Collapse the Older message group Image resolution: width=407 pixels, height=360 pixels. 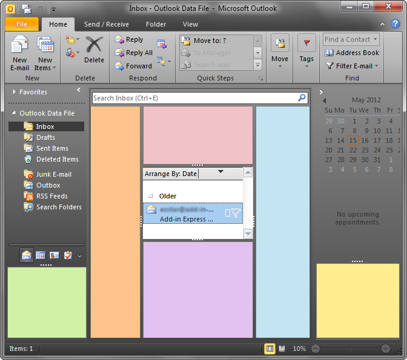coord(151,196)
